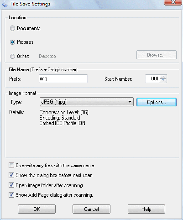Choose the Other location radio button
Image resolution: width=183 pixels, height=220 pixels.
(x=12, y=56)
